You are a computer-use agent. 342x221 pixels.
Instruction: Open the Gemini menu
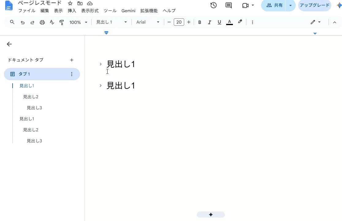tap(128, 11)
